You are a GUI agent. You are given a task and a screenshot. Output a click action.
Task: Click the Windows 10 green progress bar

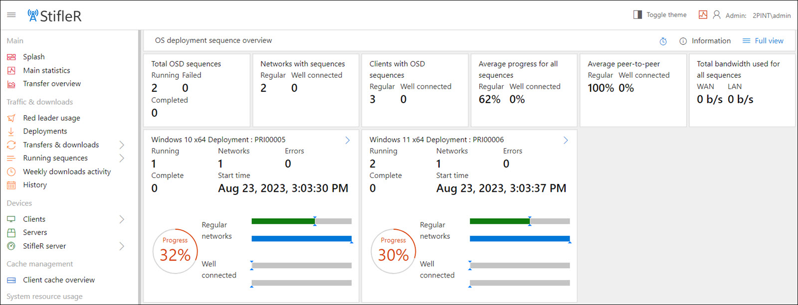(x=283, y=221)
